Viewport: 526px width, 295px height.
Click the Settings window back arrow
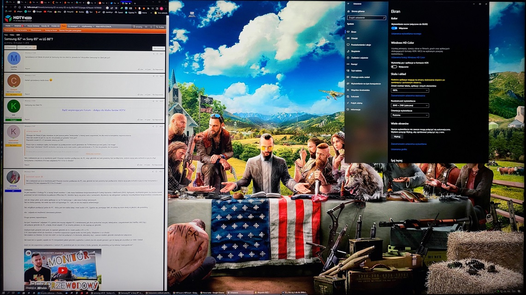click(349, 4)
